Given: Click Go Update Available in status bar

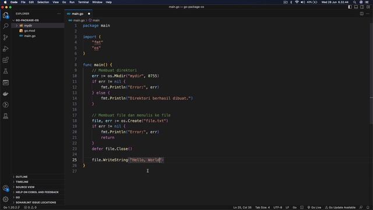Looking at the screenshot, I should (x=340, y=208).
